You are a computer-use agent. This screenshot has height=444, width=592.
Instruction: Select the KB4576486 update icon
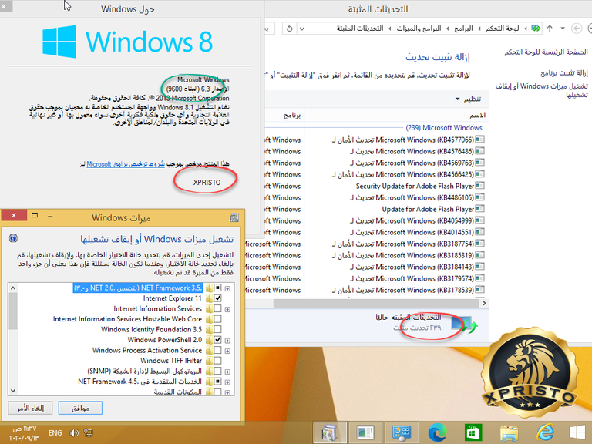pyautogui.click(x=480, y=151)
